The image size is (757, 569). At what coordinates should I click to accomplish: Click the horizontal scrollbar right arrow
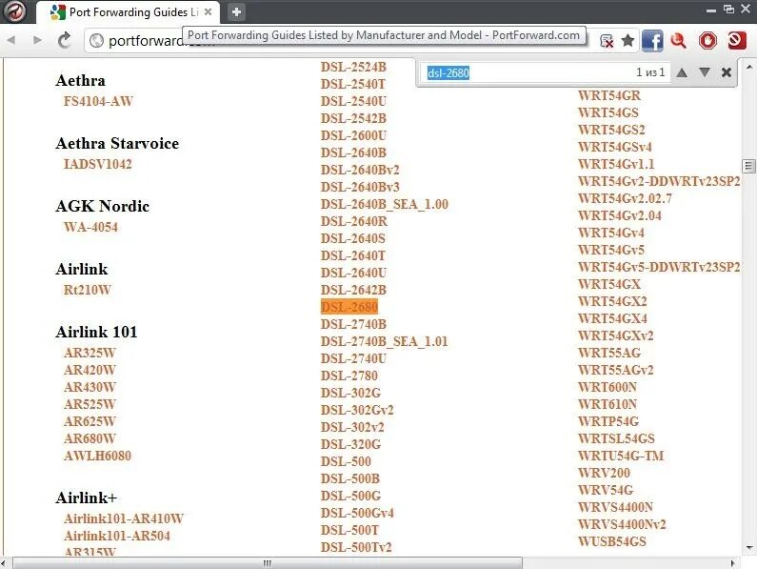pyautogui.click(x=733, y=563)
